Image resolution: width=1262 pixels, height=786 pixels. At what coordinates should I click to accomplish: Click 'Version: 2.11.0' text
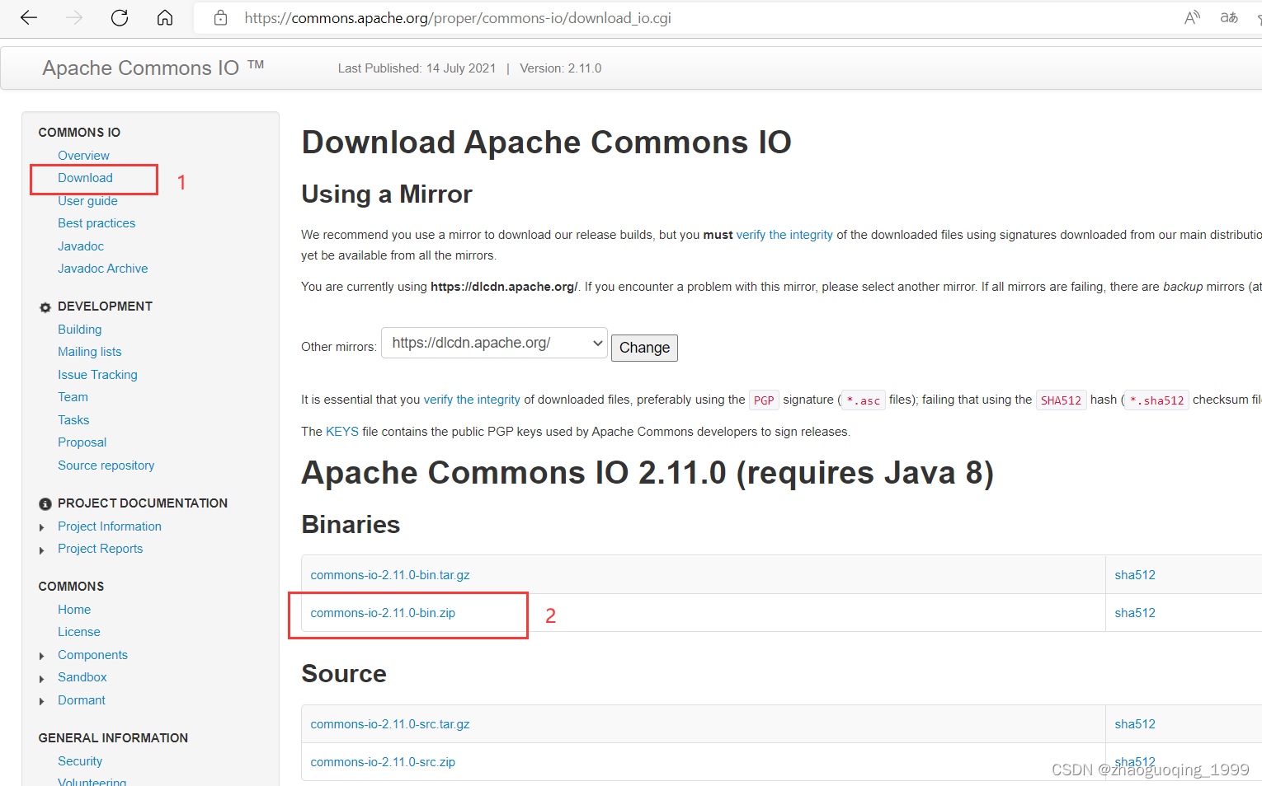[x=561, y=68]
